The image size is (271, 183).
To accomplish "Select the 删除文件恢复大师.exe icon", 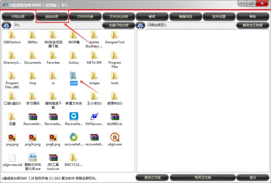I will [x=33, y=158].
